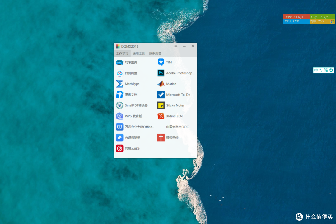Click the DQMX2016 window logo icon
This screenshot has height=224, width=336.
[x=118, y=46]
